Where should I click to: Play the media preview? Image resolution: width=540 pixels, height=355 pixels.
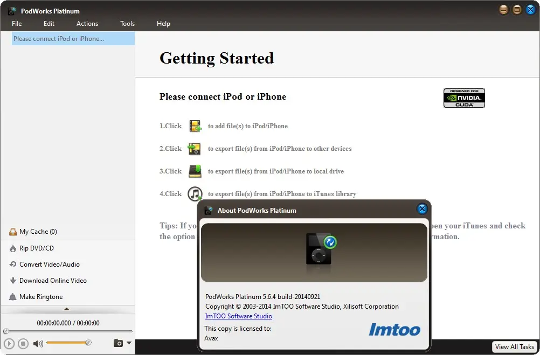point(9,343)
